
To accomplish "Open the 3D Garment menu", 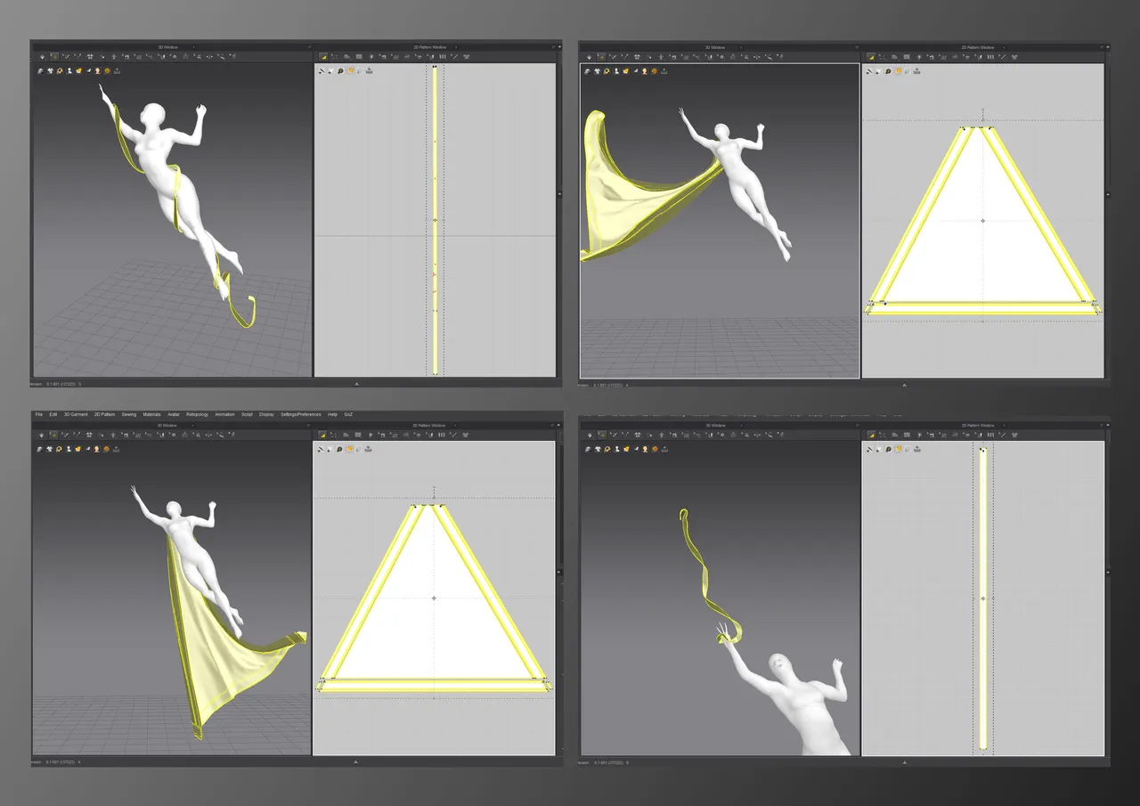I will tap(76, 414).
